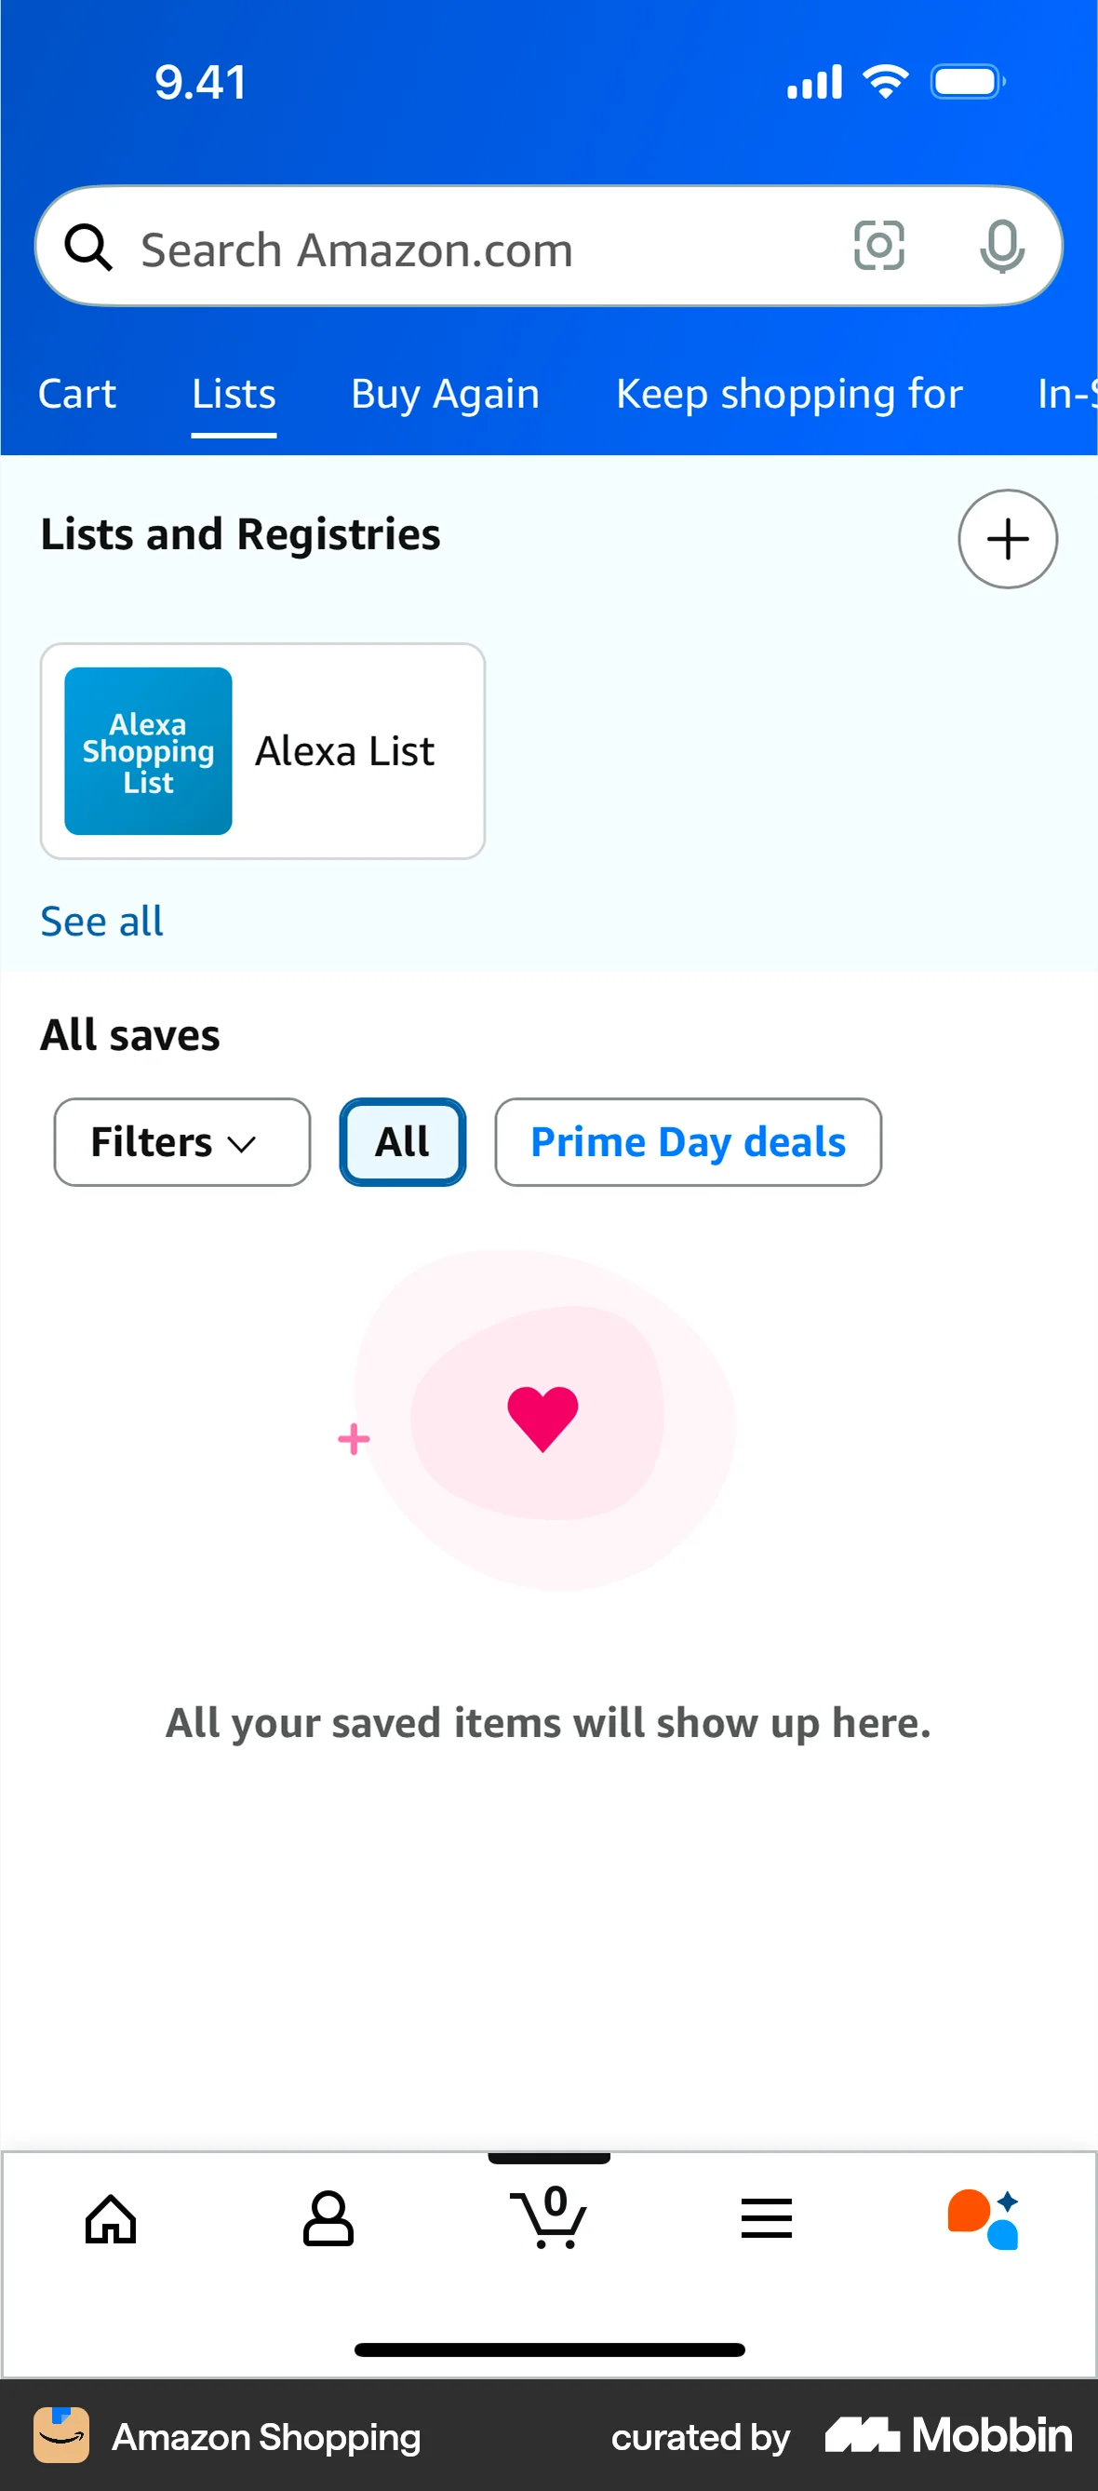
Task: Create a new list with plus button
Action: click(x=1007, y=539)
